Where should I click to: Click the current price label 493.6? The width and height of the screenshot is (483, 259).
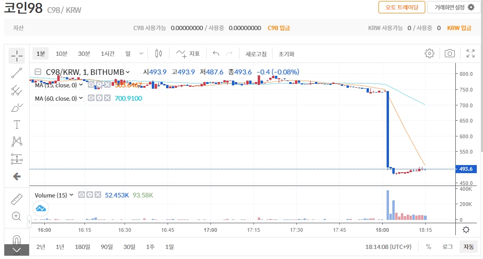coord(466,169)
